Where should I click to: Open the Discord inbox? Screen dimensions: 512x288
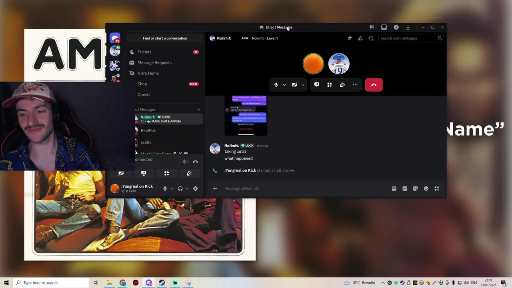(384, 27)
